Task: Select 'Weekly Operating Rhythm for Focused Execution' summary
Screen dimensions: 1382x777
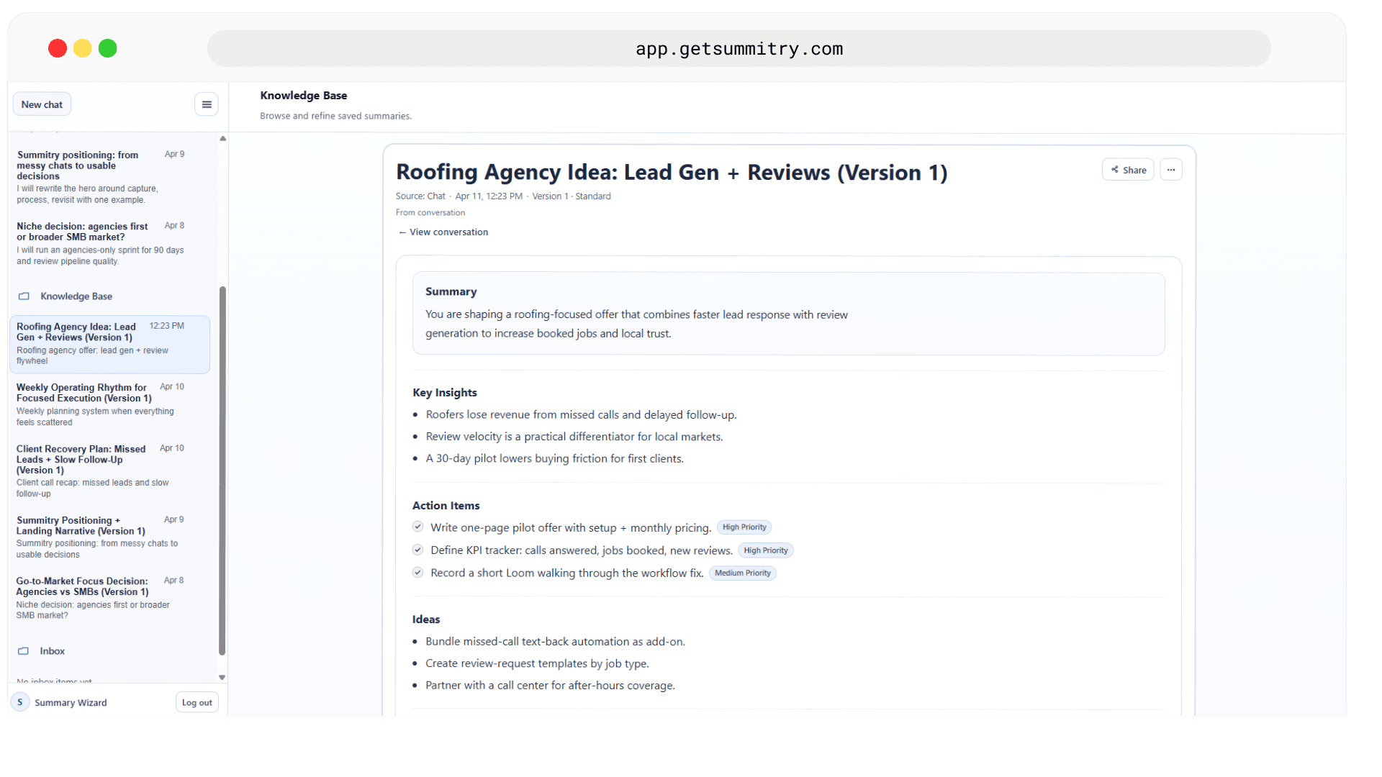Action: [x=101, y=403]
